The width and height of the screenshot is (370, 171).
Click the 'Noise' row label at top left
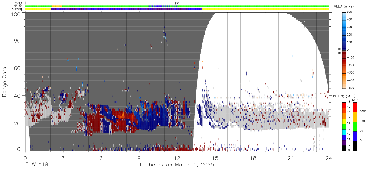pyautogui.click(x=18, y=6)
